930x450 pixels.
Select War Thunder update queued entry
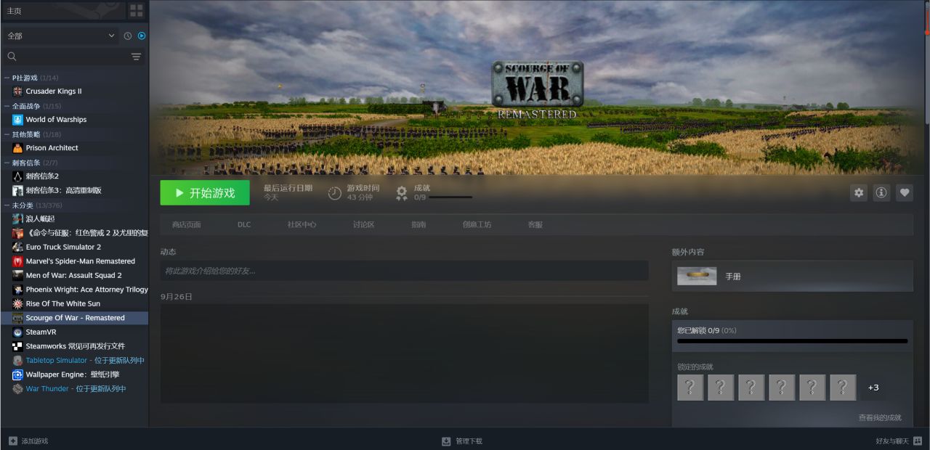pos(74,388)
